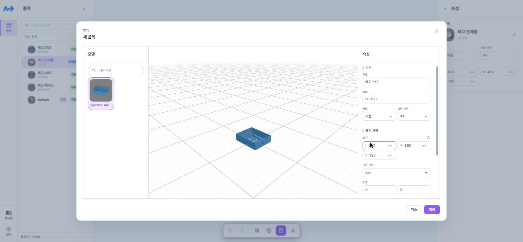Expand the 크기 단위 dropdown showing mm
This screenshot has width=523, height=242.
tap(397, 173)
